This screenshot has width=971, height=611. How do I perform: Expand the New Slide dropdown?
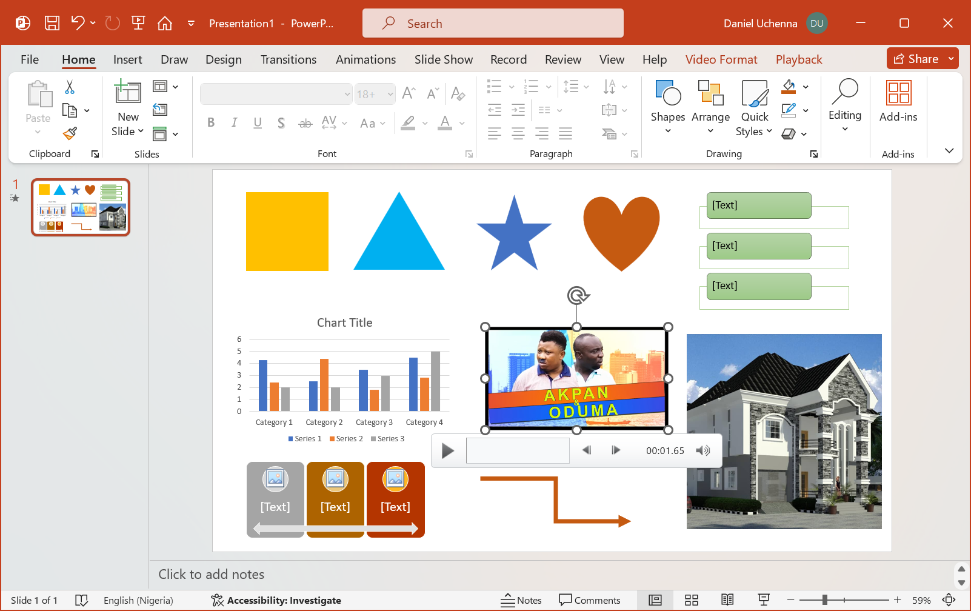128,131
